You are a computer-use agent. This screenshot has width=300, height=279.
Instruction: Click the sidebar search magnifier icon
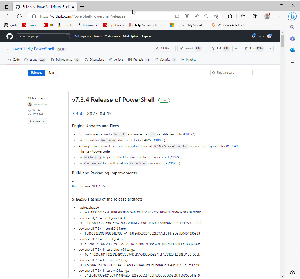pyautogui.click(x=292, y=27)
